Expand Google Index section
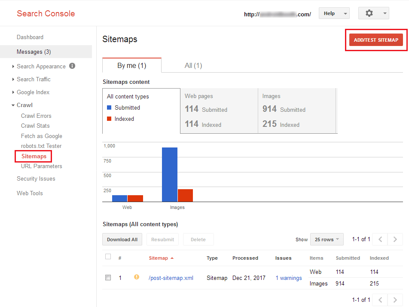 click(x=13, y=92)
